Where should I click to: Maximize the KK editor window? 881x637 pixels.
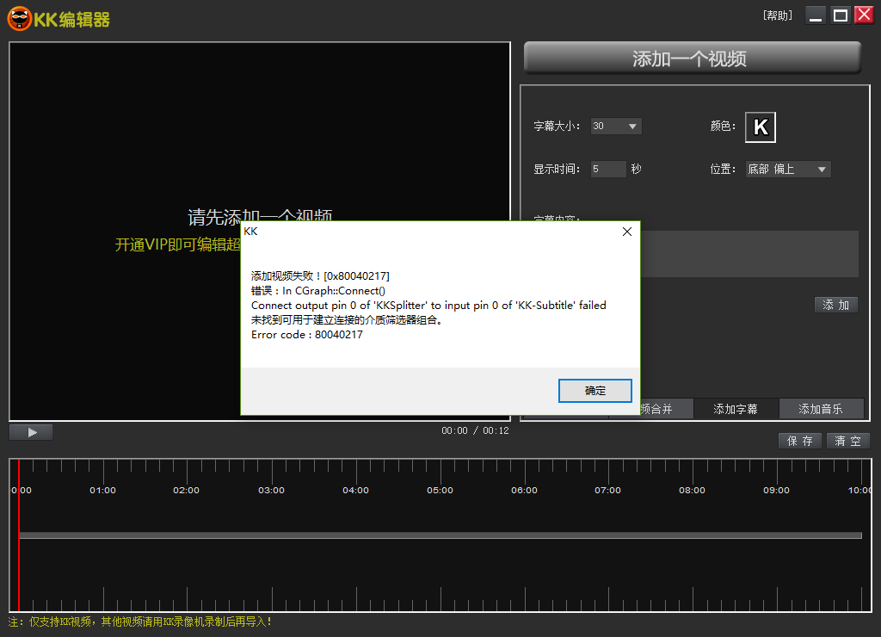tap(840, 15)
